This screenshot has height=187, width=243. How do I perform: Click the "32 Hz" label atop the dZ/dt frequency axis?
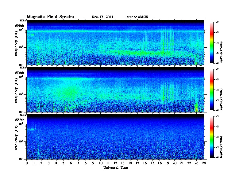click(x=23, y=115)
